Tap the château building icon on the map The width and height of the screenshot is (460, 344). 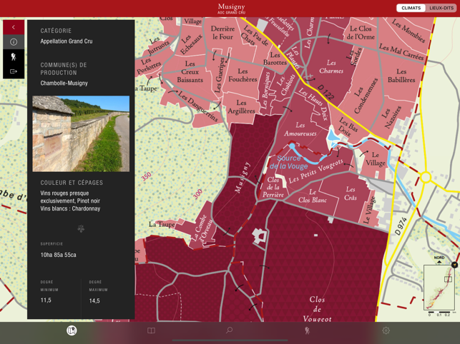[x=260, y=236]
